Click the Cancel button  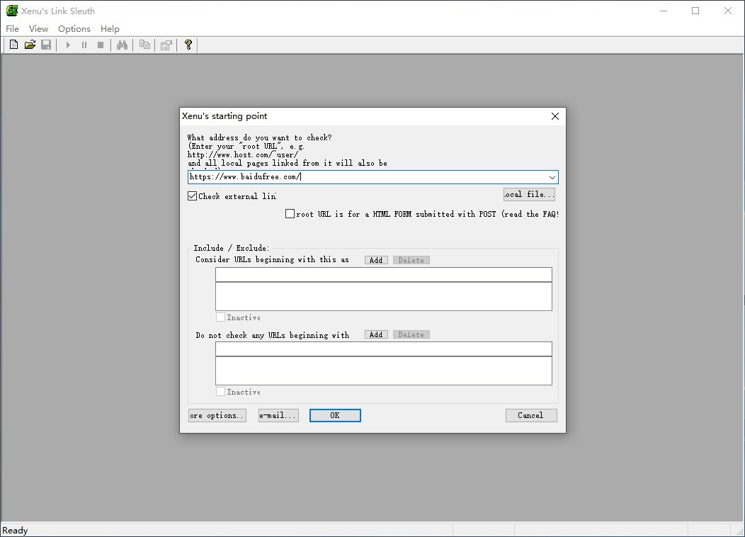530,415
